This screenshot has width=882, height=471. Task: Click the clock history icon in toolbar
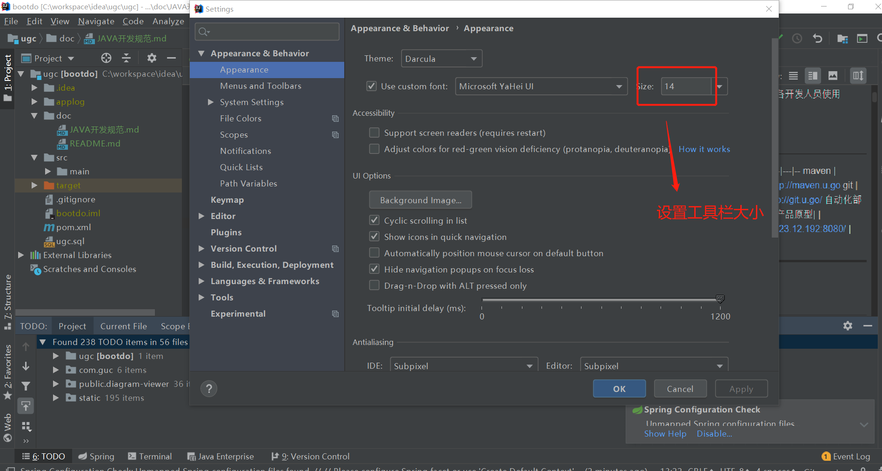[797, 39]
